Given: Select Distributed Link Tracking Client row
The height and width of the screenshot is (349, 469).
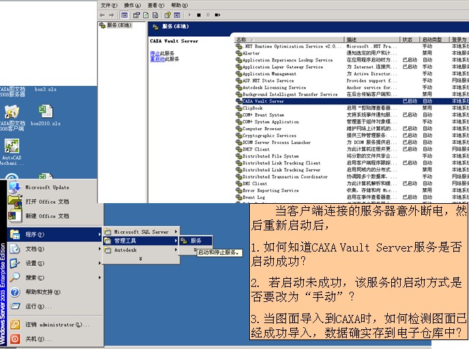Looking at the screenshot, I should pyautogui.click(x=352, y=163).
